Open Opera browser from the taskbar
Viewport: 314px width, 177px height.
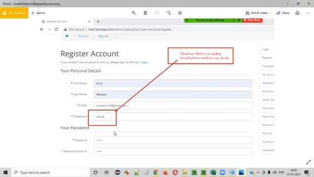(175, 173)
